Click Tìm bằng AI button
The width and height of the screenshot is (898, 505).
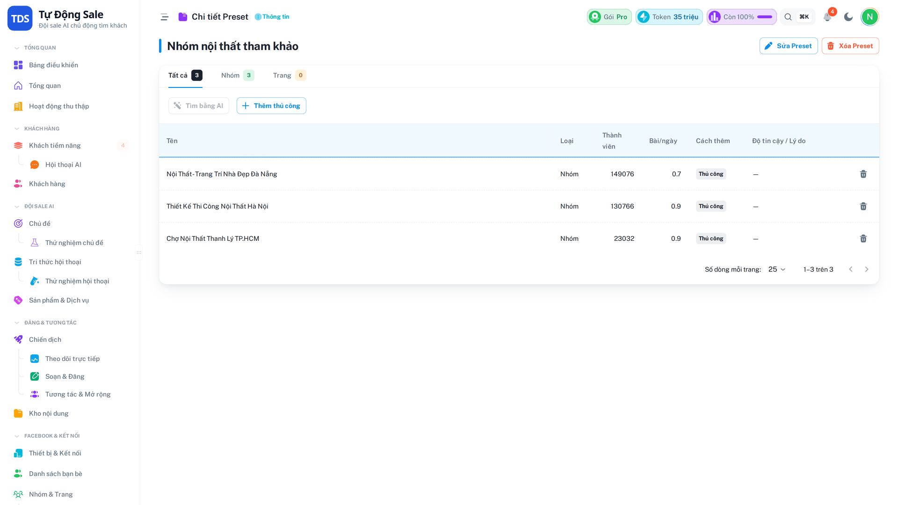click(199, 106)
